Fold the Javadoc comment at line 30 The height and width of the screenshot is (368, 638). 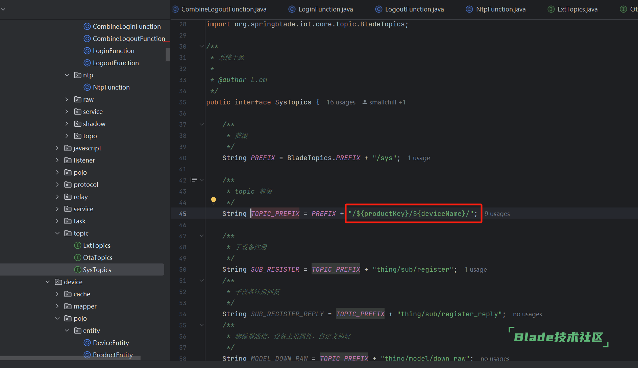[x=202, y=46]
